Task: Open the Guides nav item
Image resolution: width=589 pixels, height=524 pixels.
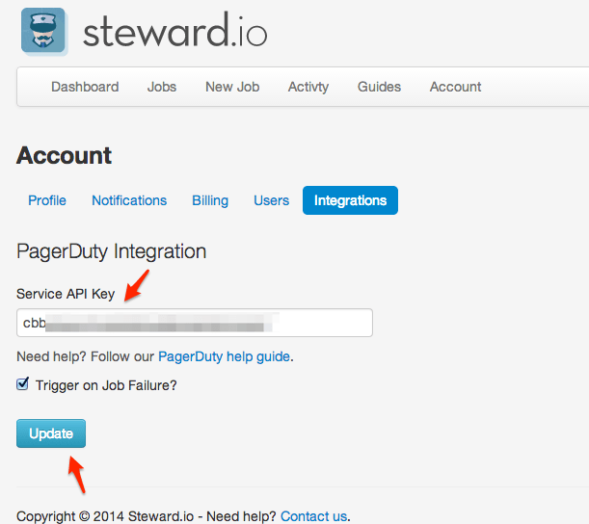Action: pos(379,87)
